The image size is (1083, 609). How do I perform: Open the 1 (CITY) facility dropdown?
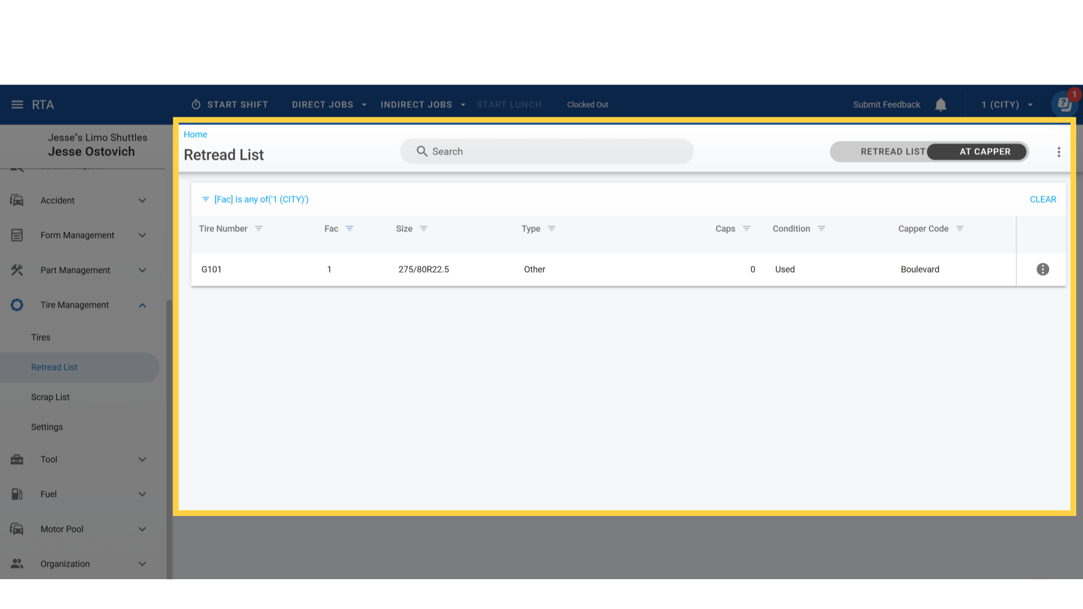point(1007,105)
